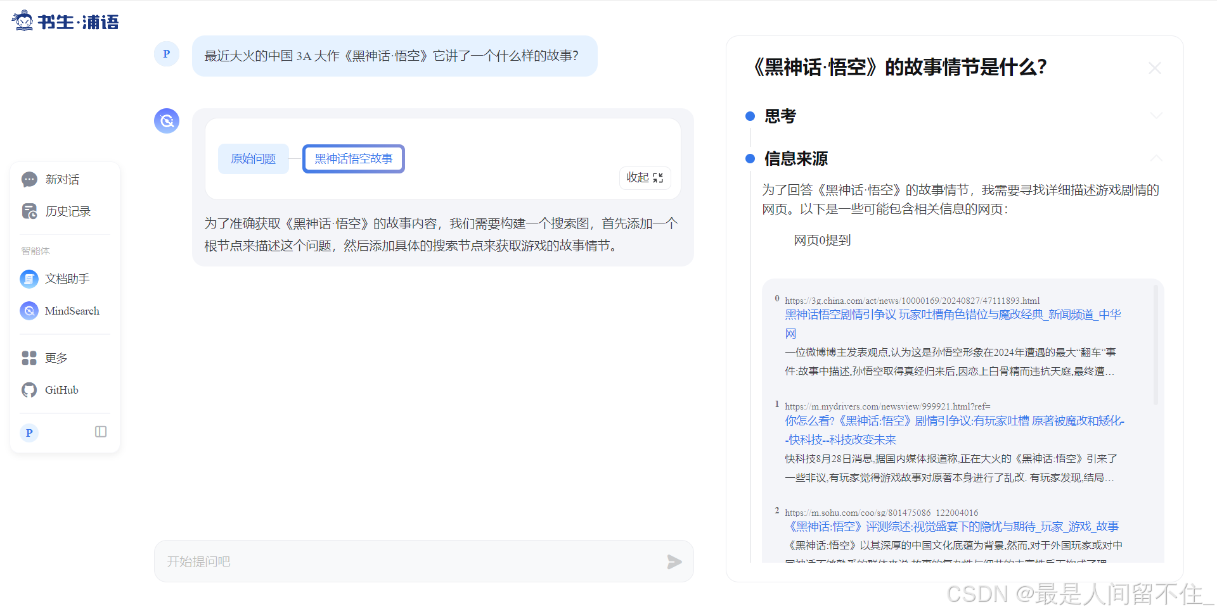Image resolution: width=1217 pixels, height=614 pixels.
Task: Collapse the 信息来源 section chevron
Action: 1157,158
